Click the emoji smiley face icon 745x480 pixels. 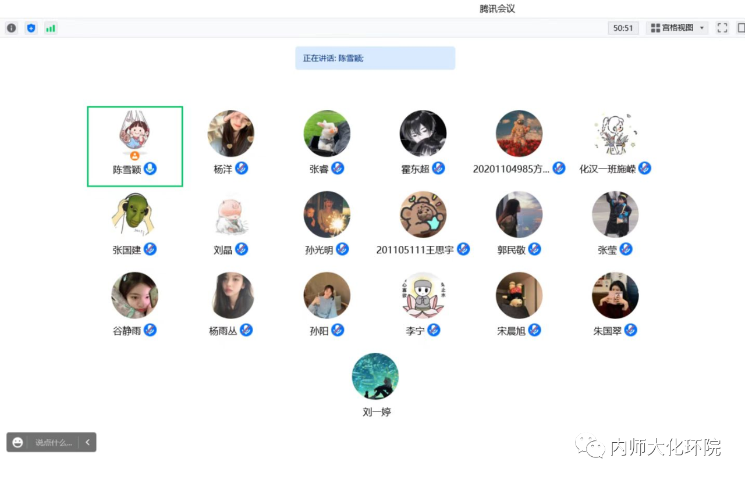(18, 442)
